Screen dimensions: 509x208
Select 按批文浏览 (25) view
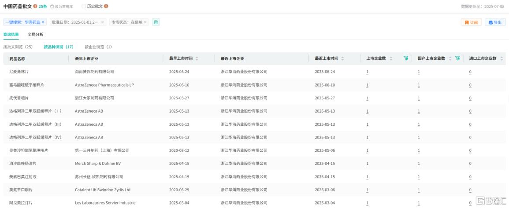coord(18,47)
